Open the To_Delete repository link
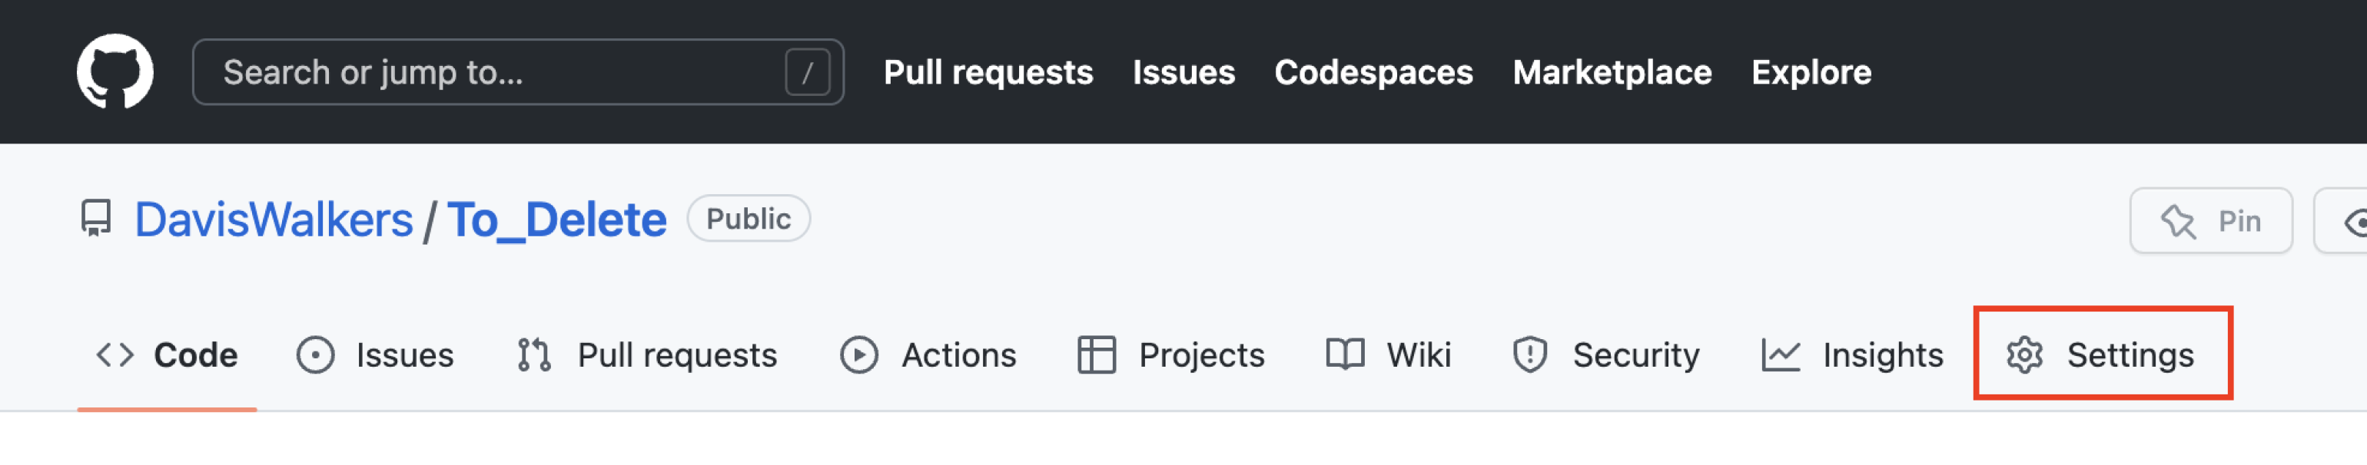Viewport: 2367px width, 465px height. tap(557, 220)
